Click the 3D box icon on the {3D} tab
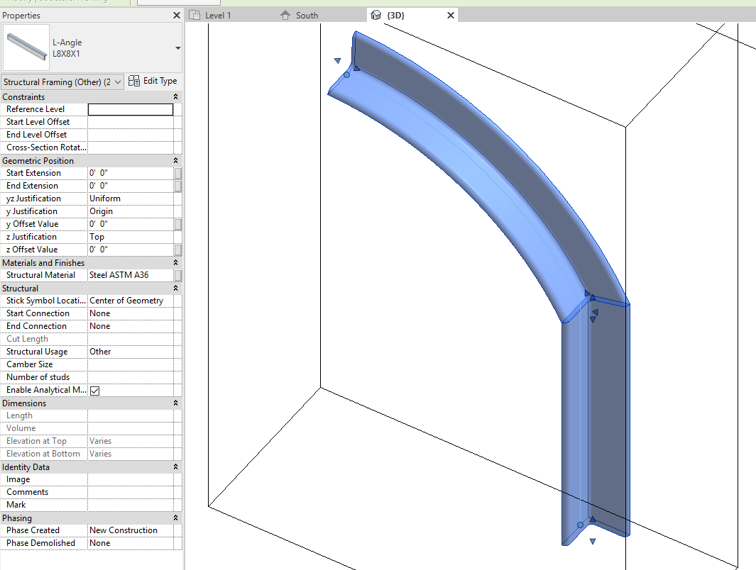Viewport: 756px width, 570px height. click(375, 14)
